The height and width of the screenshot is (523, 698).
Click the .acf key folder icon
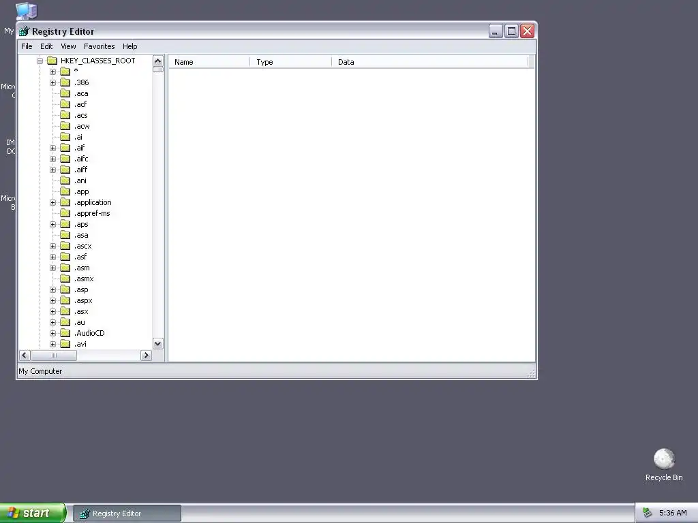pyautogui.click(x=65, y=104)
